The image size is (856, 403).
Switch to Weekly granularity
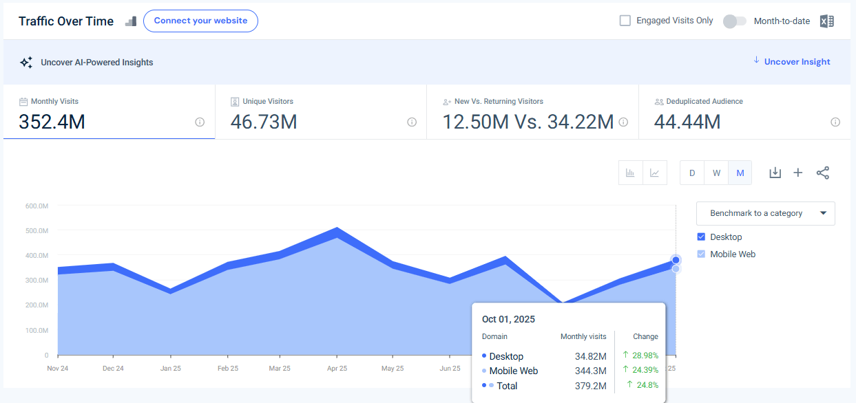click(716, 173)
